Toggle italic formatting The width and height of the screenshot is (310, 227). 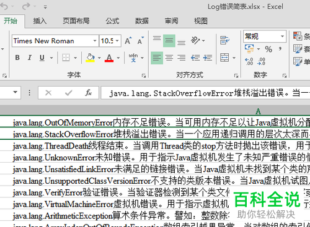point(30,58)
